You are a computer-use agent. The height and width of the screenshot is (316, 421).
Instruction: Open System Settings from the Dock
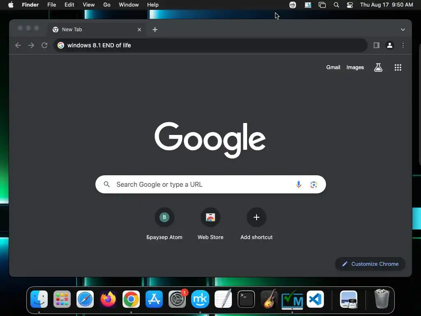177,299
